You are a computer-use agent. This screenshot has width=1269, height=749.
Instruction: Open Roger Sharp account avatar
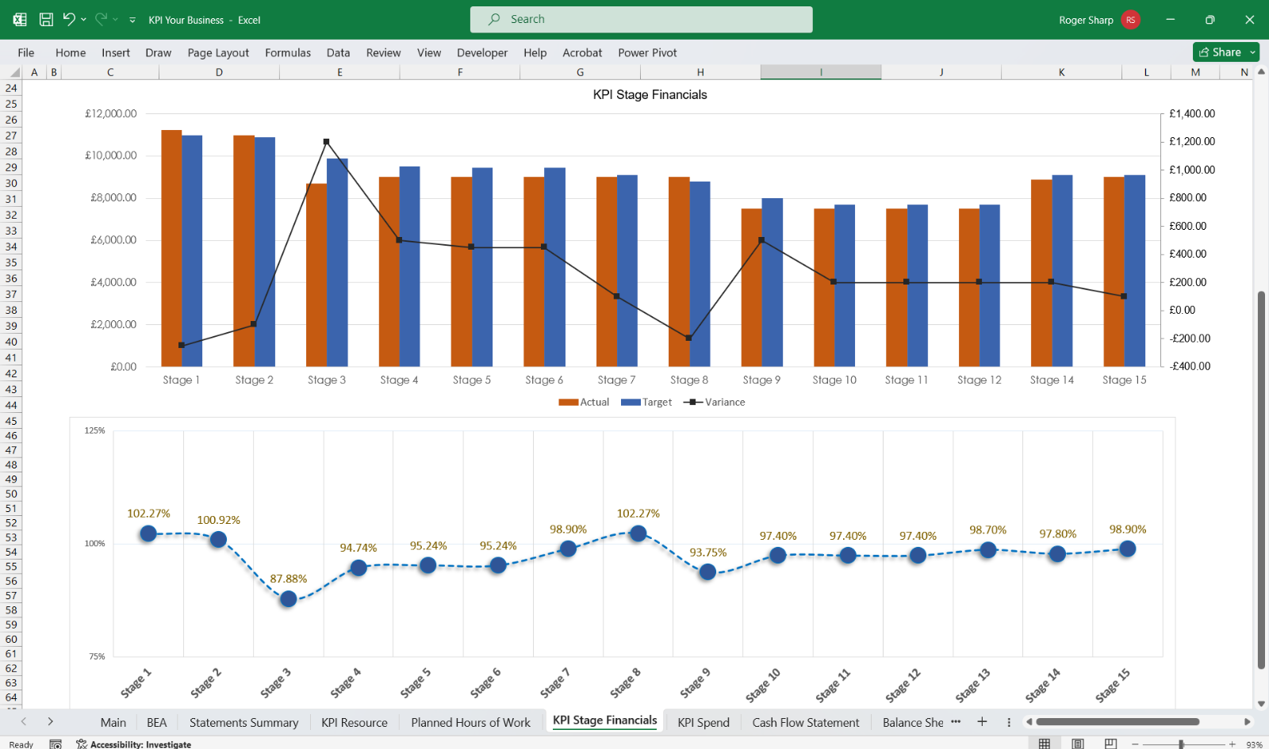(x=1131, y=20)
